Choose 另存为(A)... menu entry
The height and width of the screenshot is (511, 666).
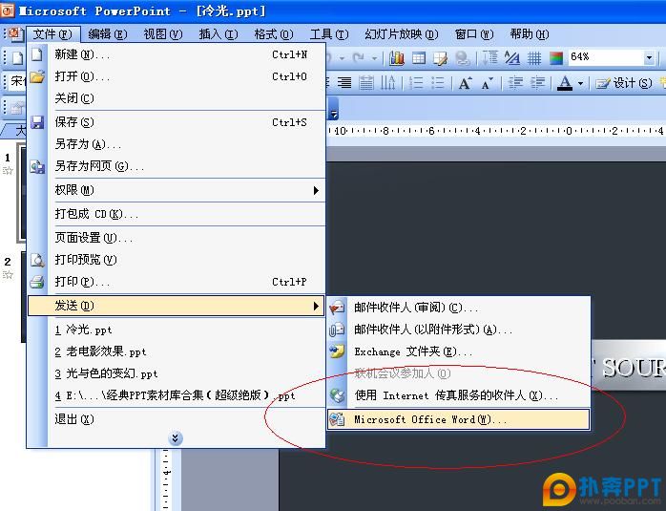click(x=176, y=144)
